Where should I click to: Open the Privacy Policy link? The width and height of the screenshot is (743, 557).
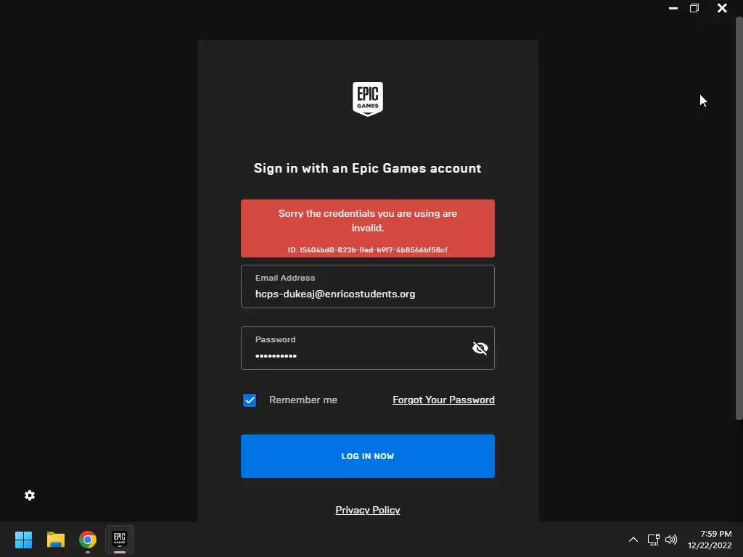[368, 510]
